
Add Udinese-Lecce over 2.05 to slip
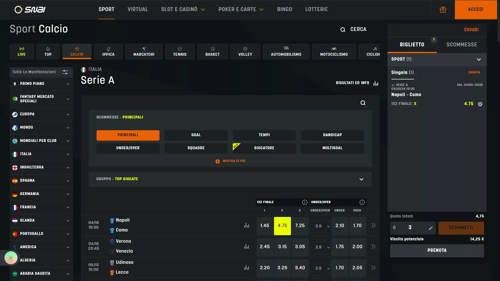tap(357, 268)
